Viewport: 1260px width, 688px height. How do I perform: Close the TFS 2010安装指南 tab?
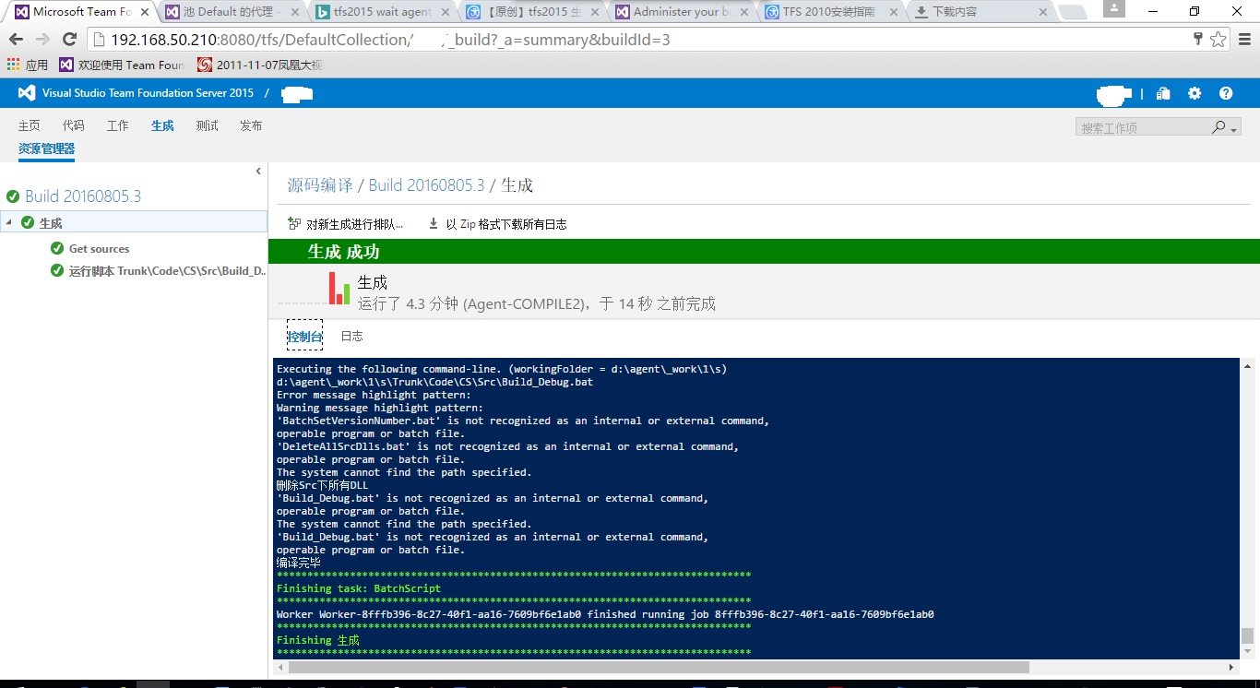tap(895, 12)
